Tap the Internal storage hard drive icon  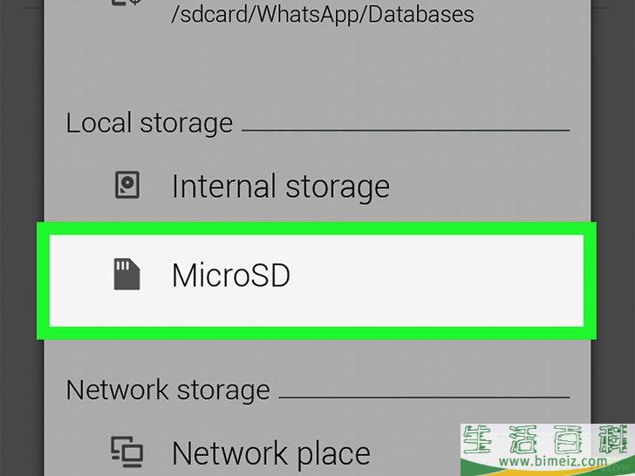tap(127, 185)
